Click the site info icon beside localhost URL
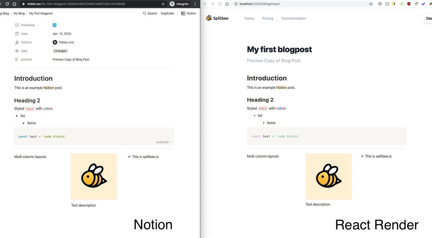The image size is (432, 238). pos(236,4)
